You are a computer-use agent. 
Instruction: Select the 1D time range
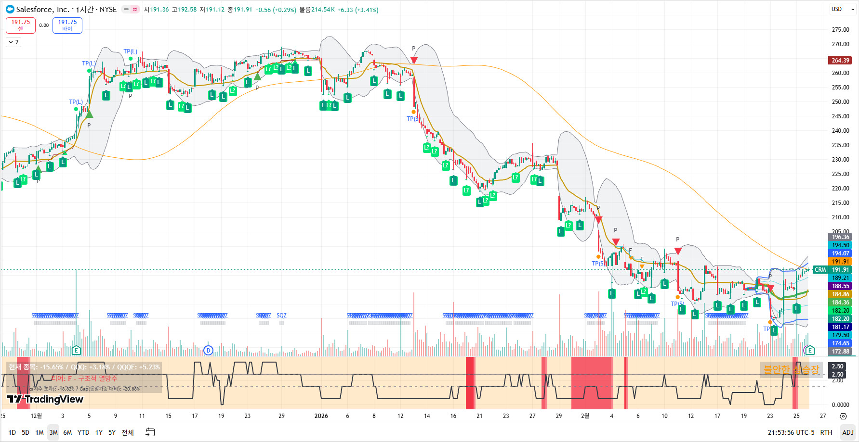tap(12, 432)
